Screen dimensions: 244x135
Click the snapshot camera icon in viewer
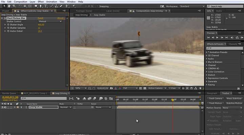coord(111,88)
